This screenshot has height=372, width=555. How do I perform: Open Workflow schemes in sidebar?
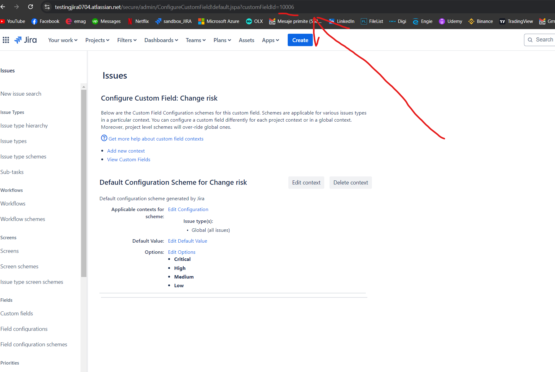coord(23,219)
